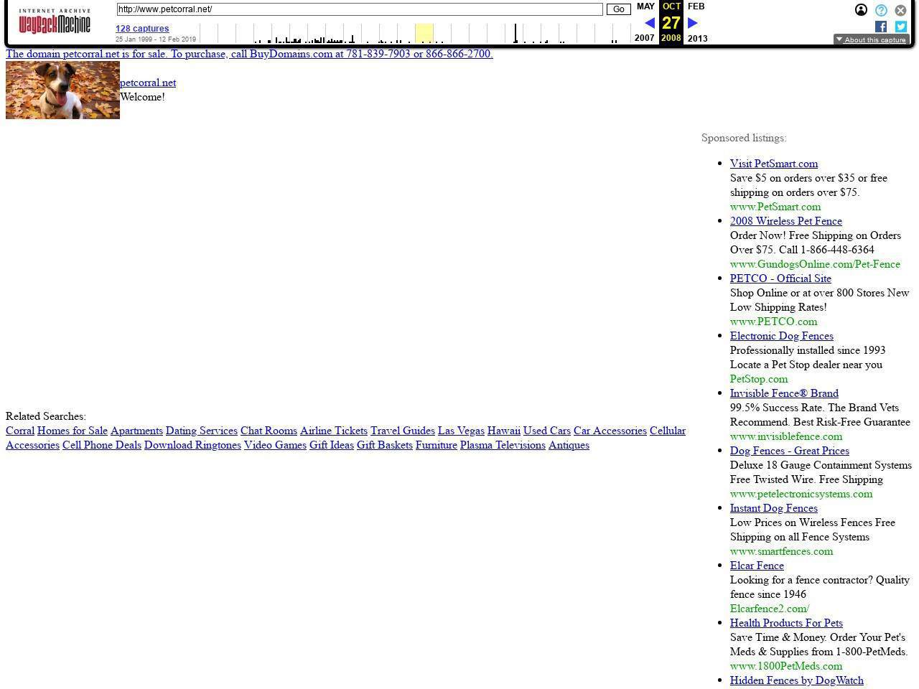This screenshot has width=919, height=689.
Task: Share capture via Twitter icon
Action: pyautogui.click(x=900, y=27)
